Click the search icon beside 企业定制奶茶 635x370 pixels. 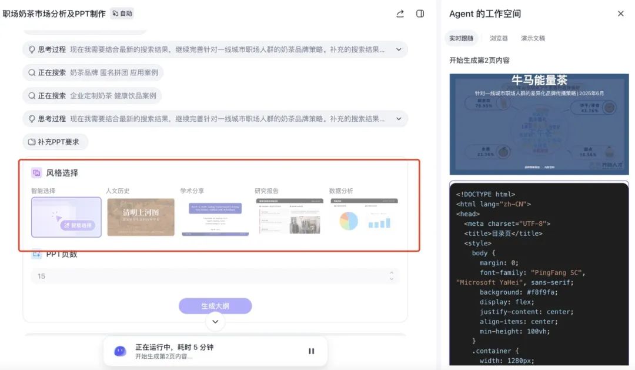click(32, 96)
